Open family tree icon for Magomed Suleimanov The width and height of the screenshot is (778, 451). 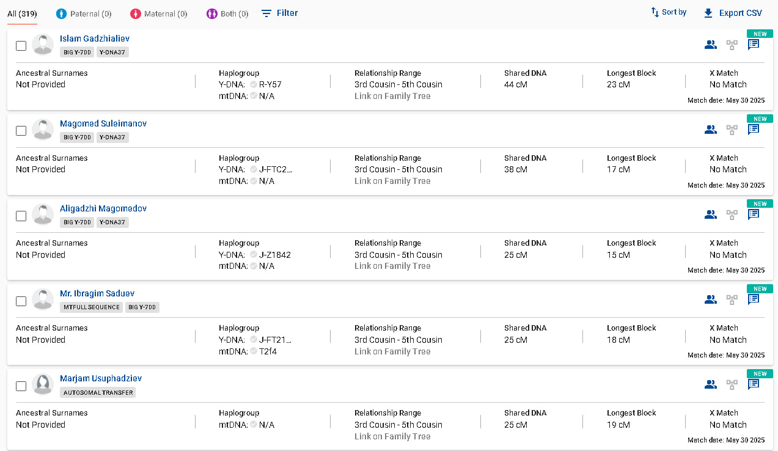tap(732, 129)
